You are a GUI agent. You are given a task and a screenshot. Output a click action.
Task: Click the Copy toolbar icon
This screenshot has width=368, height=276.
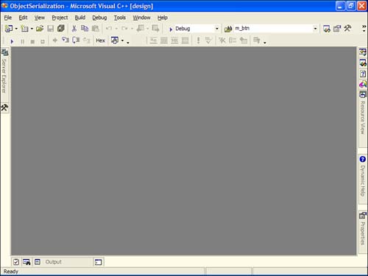(85, 29)
